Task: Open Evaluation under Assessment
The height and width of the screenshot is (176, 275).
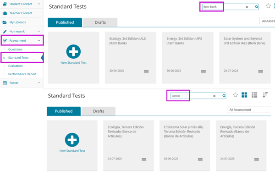Action: coord(16,66)
